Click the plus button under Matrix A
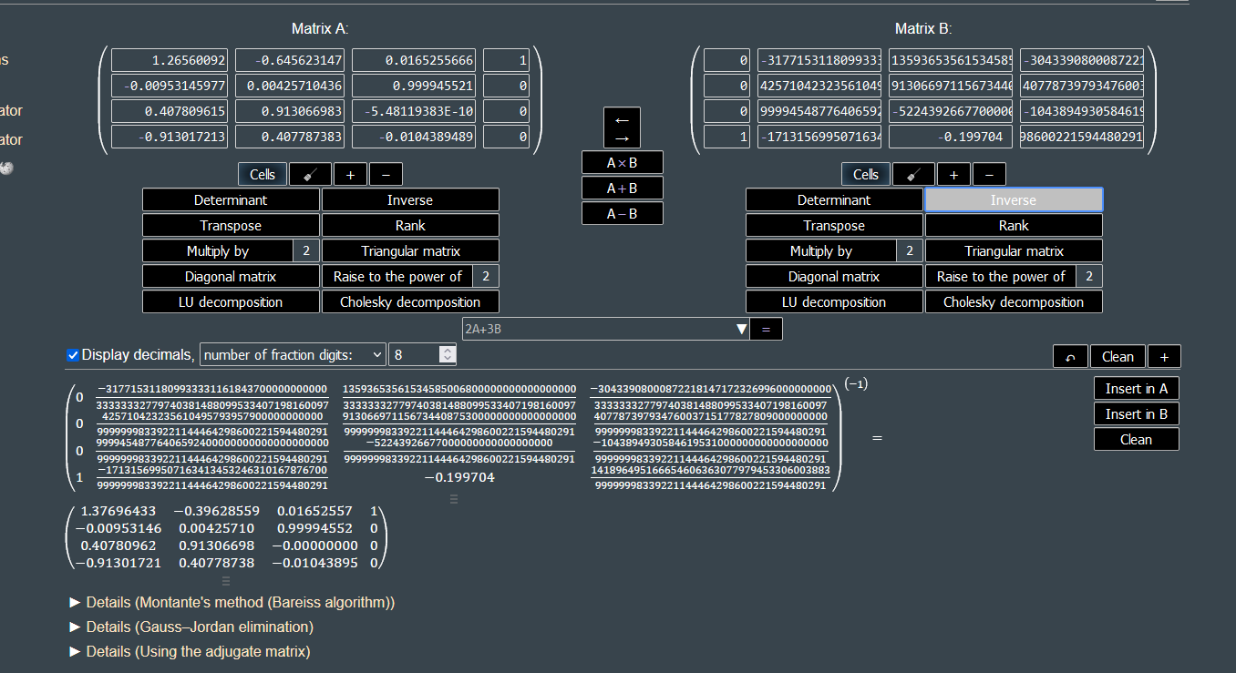 (x=350, y=174)
